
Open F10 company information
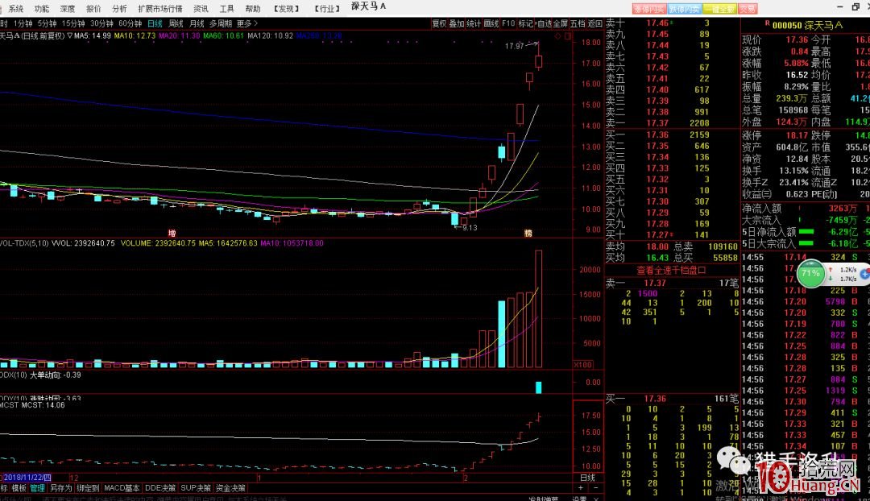[508, 23]
